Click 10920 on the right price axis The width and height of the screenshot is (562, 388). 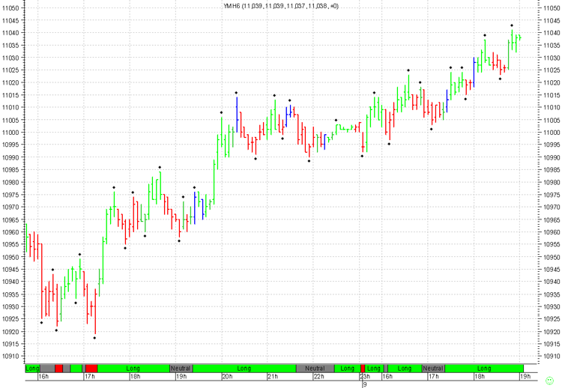pos(552,331)
